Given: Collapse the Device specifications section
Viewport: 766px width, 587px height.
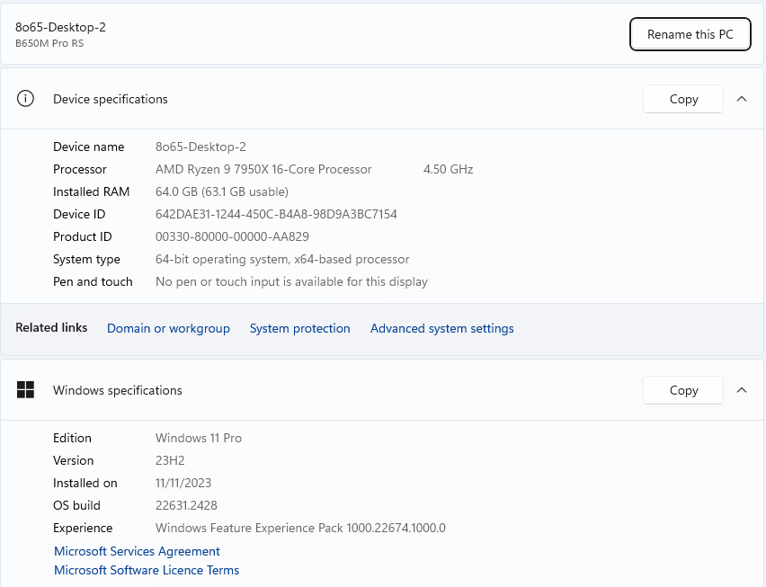Looking at the screenshot, I should 742,99.
